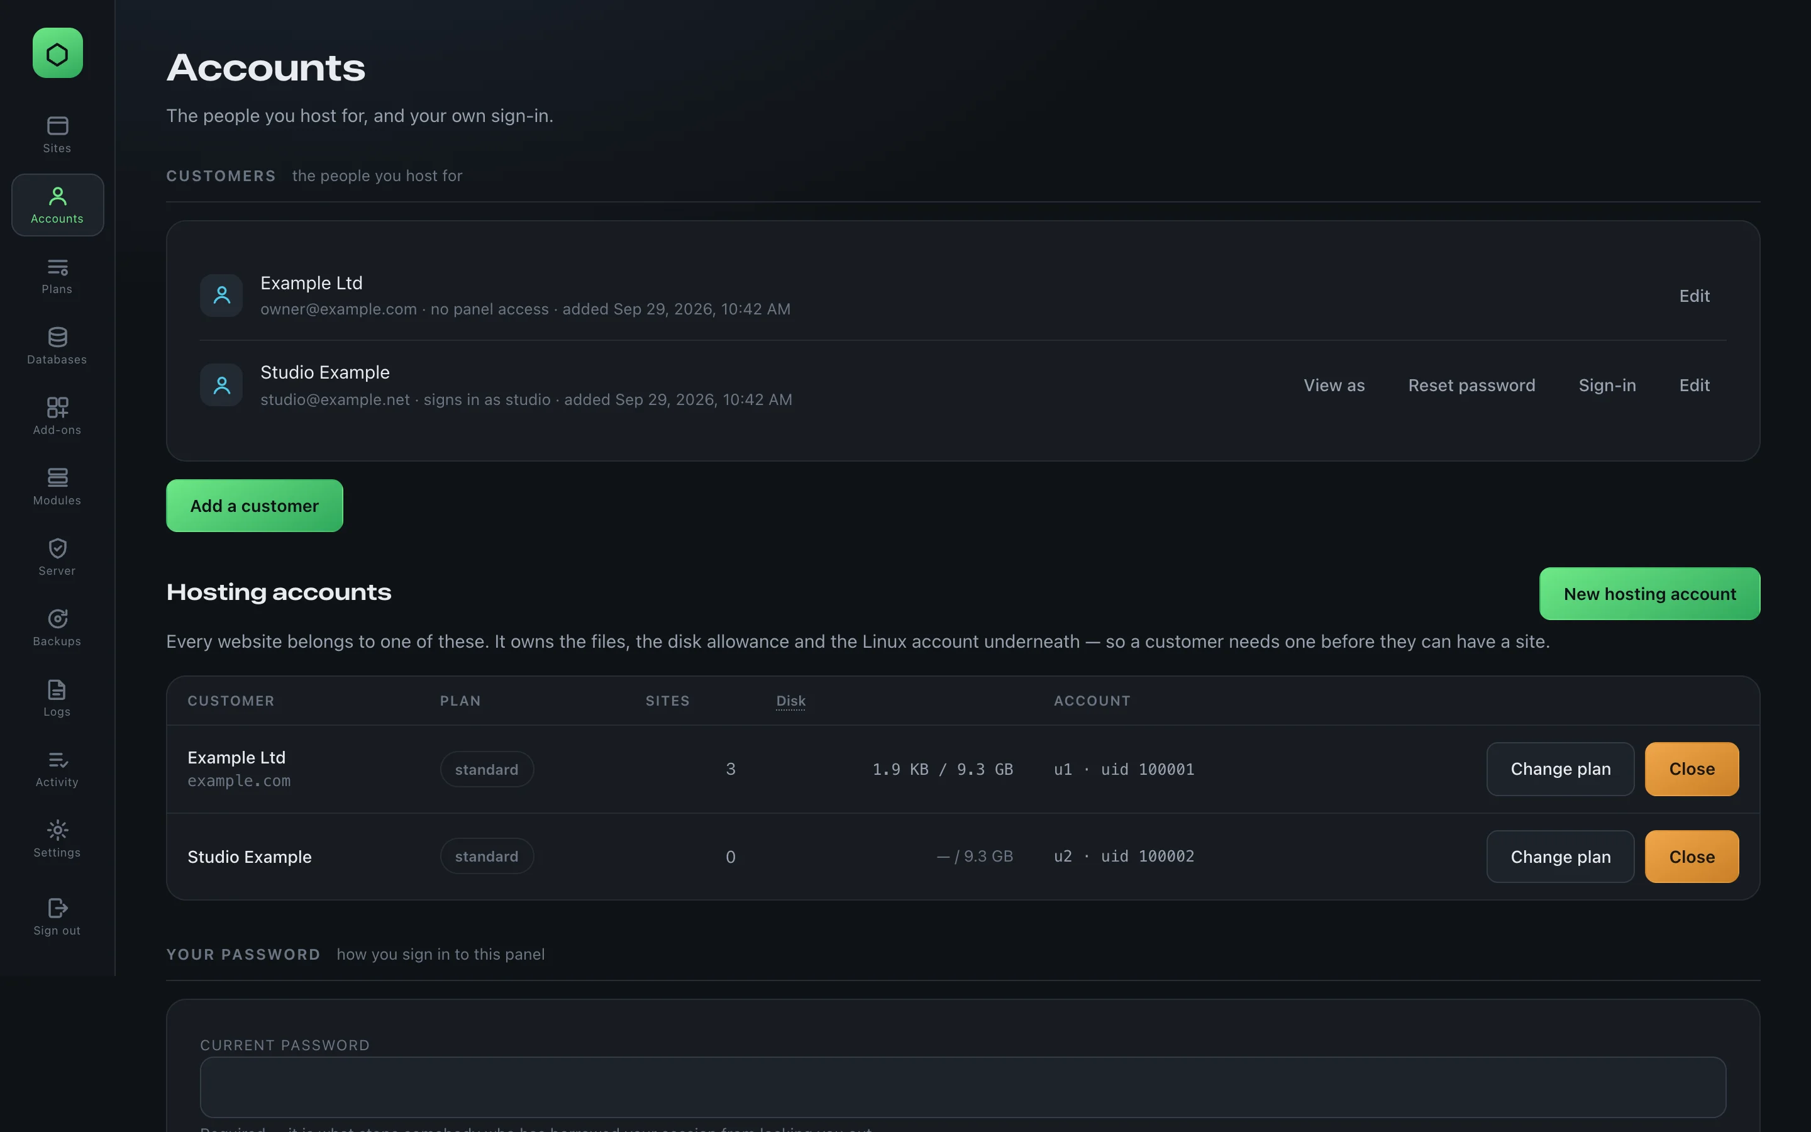Click the PLAN column header
1811x1132 pixels.
[x=460, y=701]
